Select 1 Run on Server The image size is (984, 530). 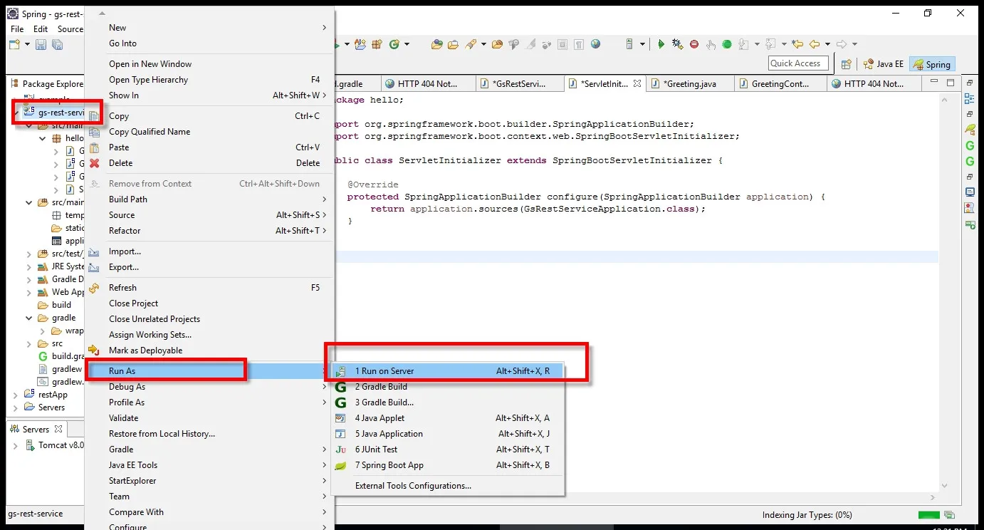pyautogui.click(x=448, y=371)
